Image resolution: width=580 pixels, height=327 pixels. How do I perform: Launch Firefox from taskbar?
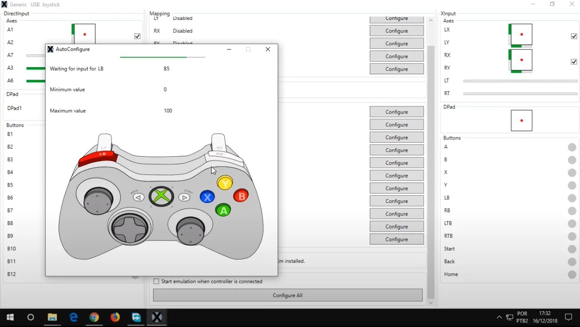click(x=115, y=317)
